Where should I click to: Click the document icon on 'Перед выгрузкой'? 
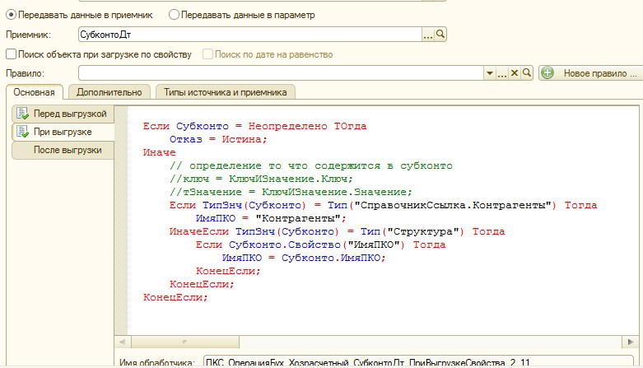click(22, 114)
